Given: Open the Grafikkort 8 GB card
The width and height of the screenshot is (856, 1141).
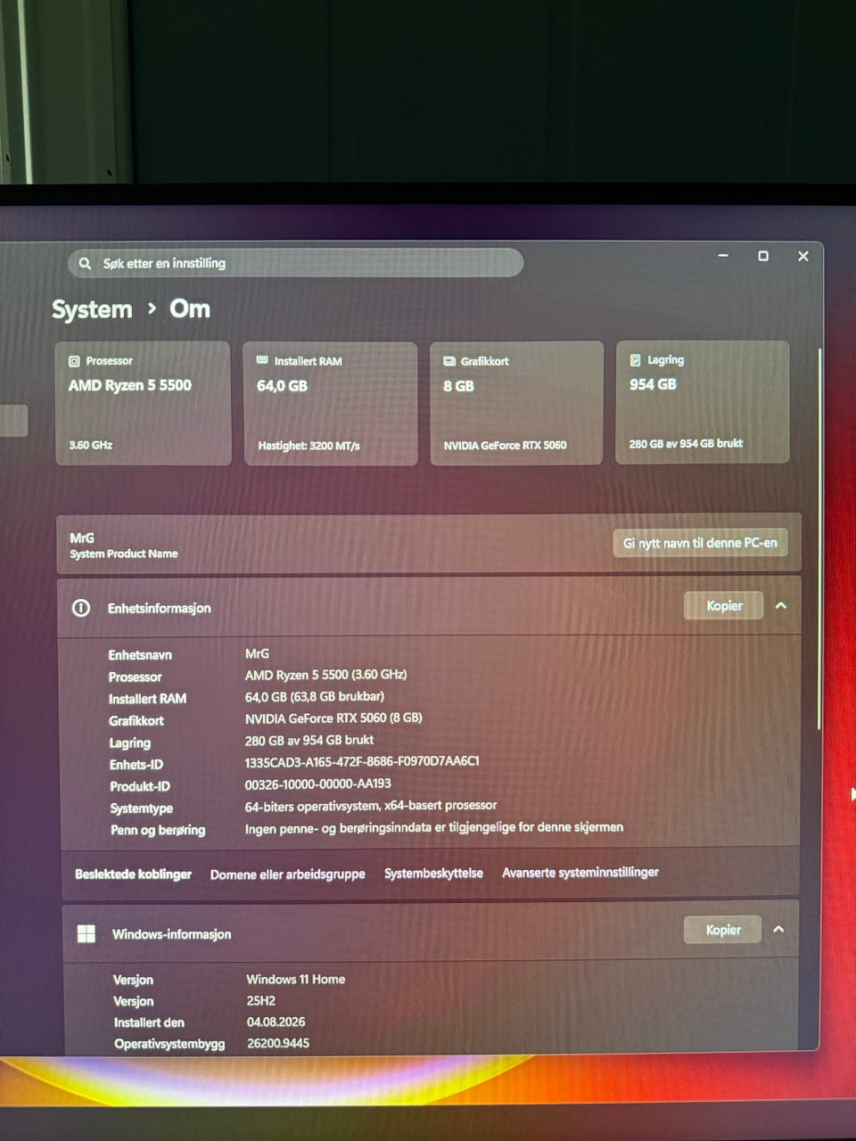Looking at the screenshot, I should click(x=517, y=403).
